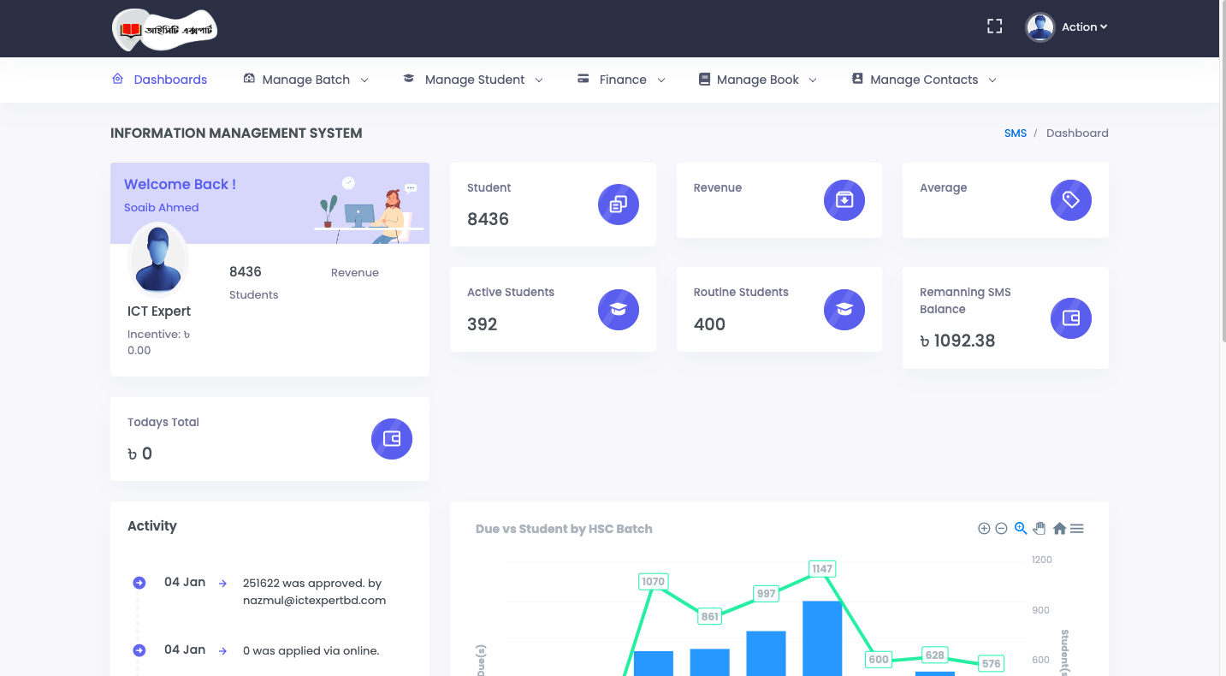Open the Finance menu

pos(621,80)
